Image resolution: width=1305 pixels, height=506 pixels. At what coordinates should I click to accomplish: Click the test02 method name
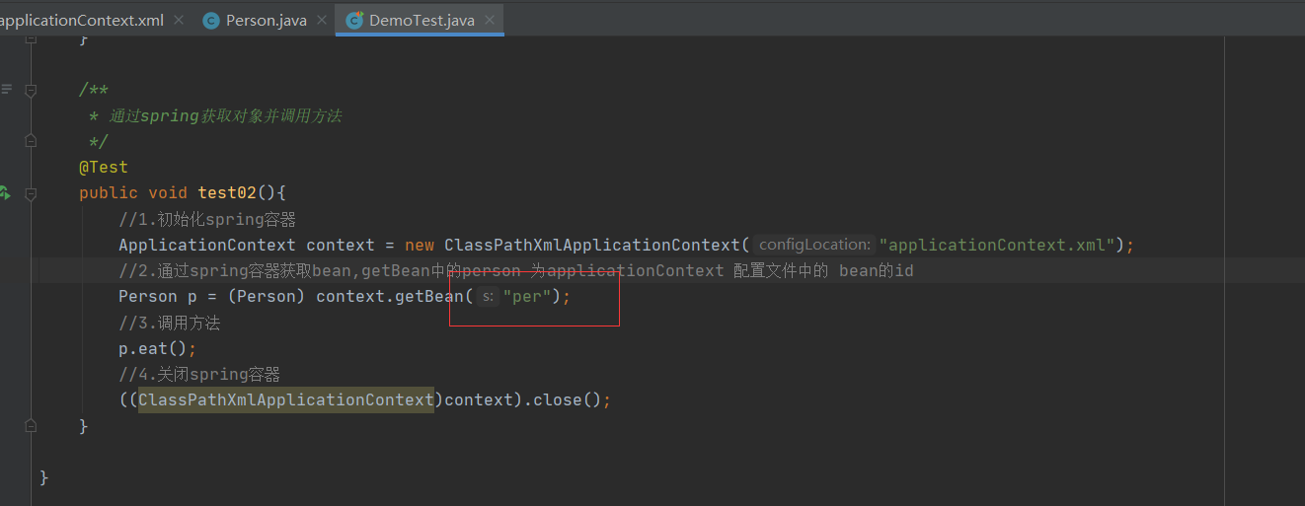(227, 192)
